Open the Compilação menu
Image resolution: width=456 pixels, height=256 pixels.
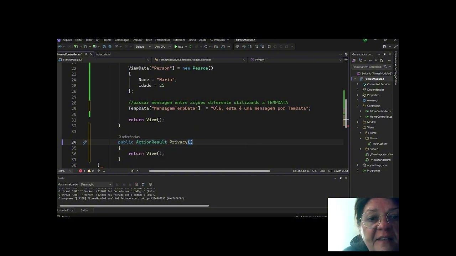(122, 40)
